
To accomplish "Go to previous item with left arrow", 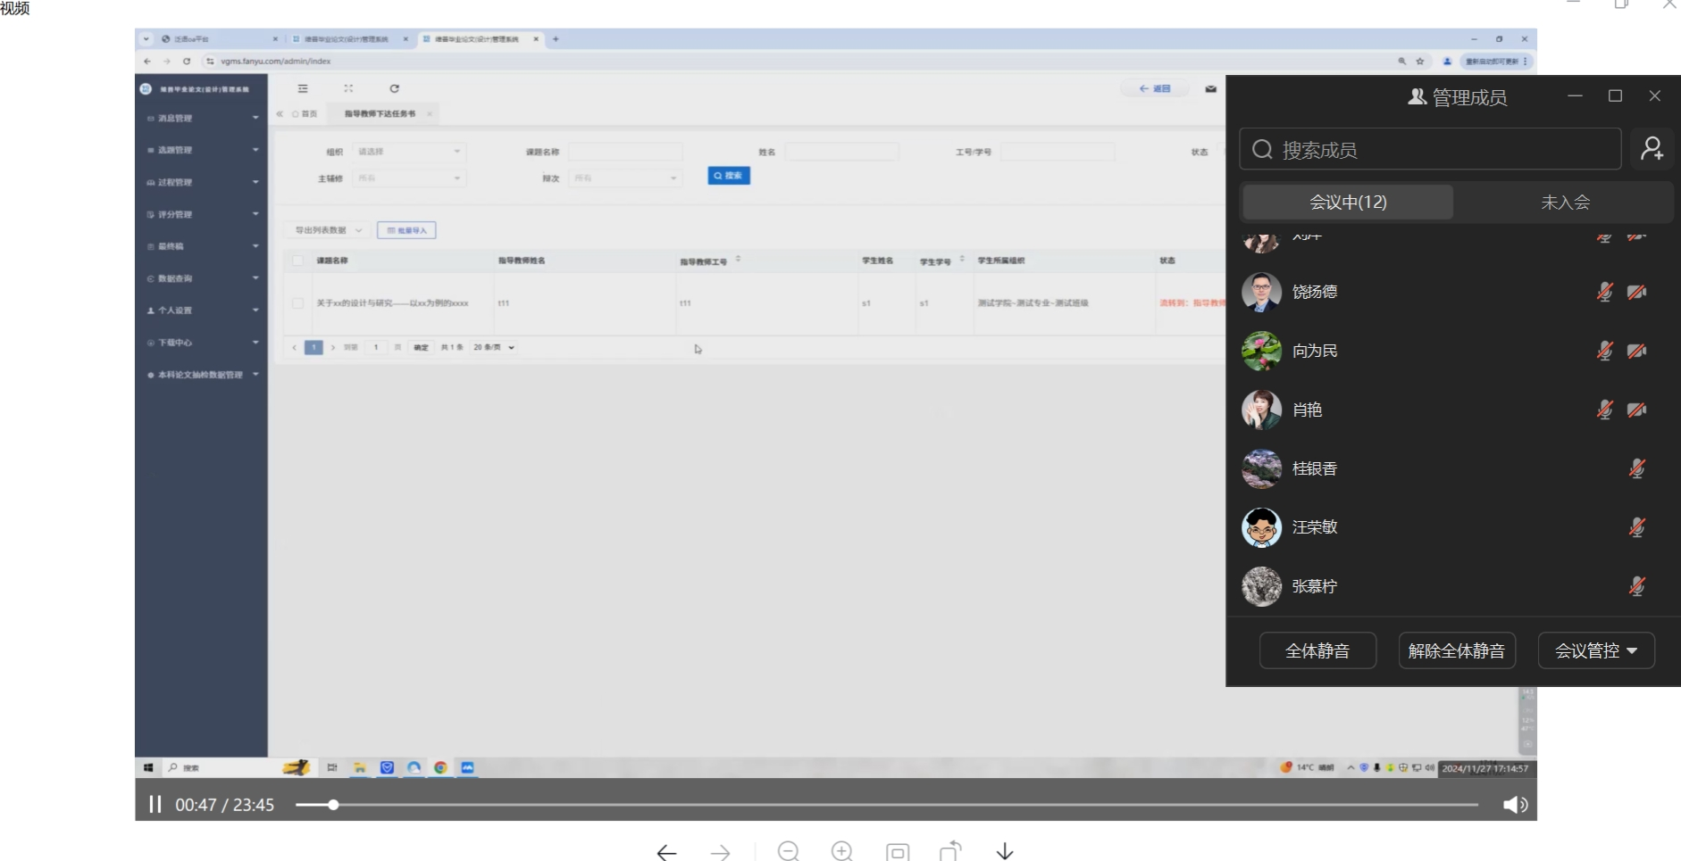I will pos(666,852).
